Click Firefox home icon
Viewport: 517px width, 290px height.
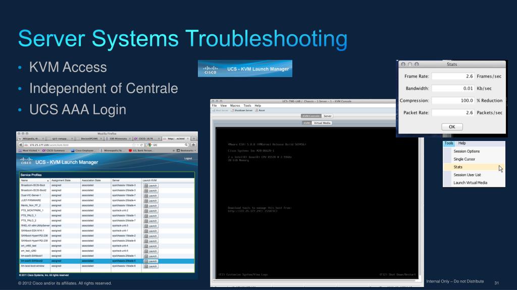click(193, 144)
